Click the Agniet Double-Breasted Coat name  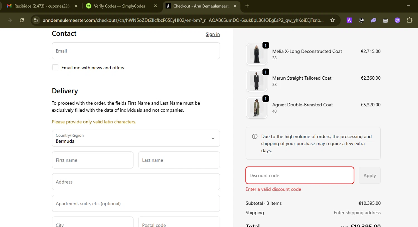[302, 105]
